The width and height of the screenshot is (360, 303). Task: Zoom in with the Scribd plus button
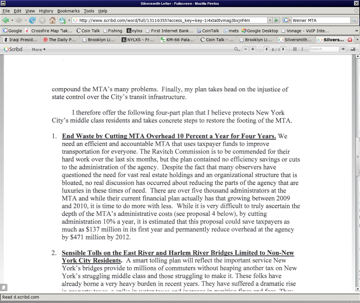(x=253, y=49)
